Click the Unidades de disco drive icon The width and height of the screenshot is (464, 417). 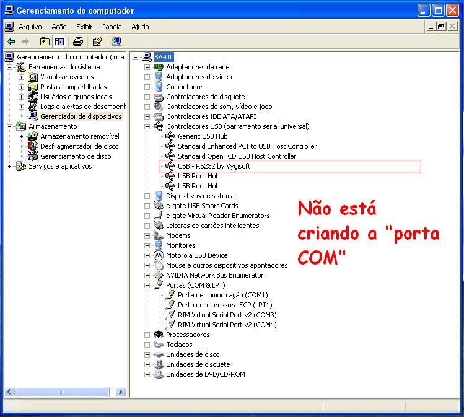159,354
